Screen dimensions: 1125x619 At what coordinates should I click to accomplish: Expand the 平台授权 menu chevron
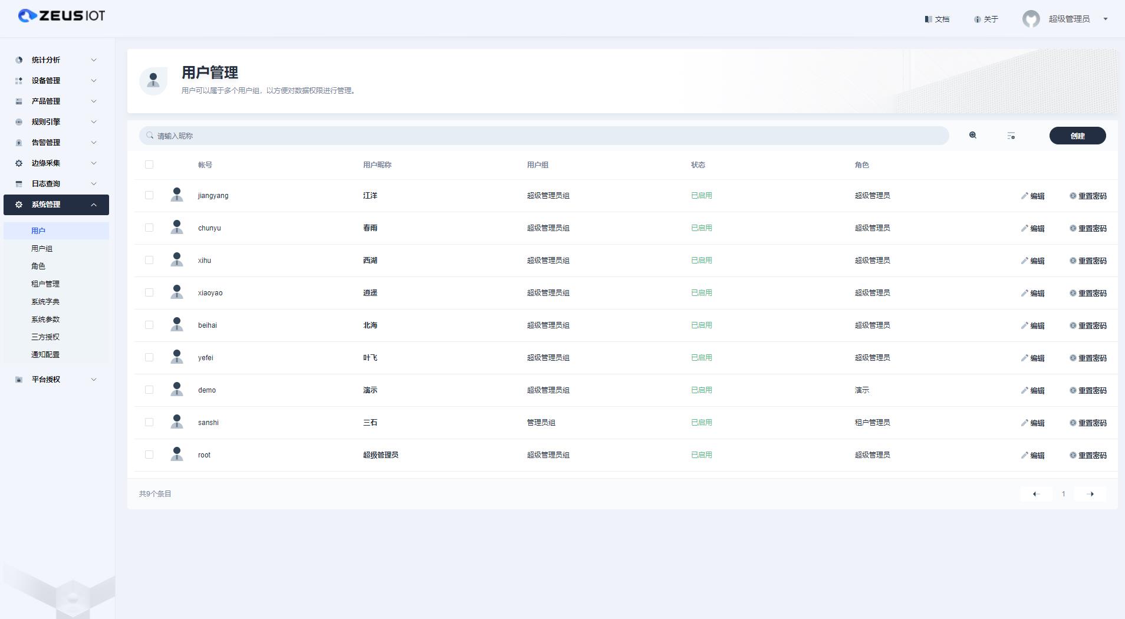point(94,380)
